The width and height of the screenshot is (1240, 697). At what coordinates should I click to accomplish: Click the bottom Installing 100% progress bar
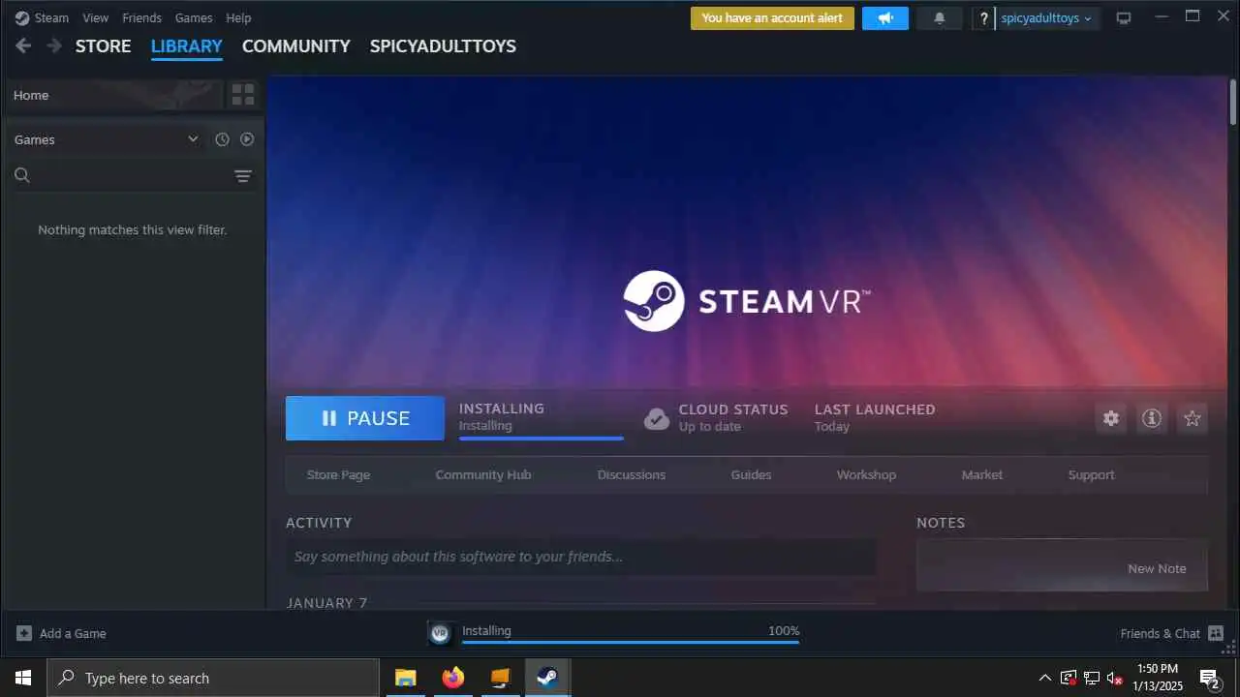coord(631,641)
